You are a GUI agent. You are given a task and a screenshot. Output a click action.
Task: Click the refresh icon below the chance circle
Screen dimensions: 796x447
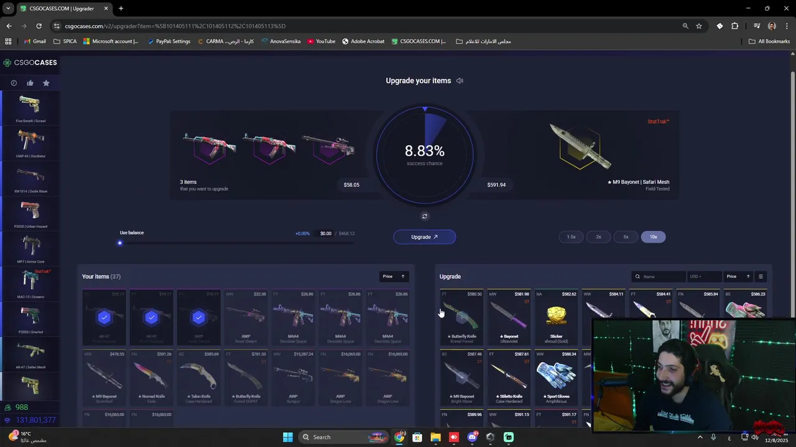coord(425,216)
